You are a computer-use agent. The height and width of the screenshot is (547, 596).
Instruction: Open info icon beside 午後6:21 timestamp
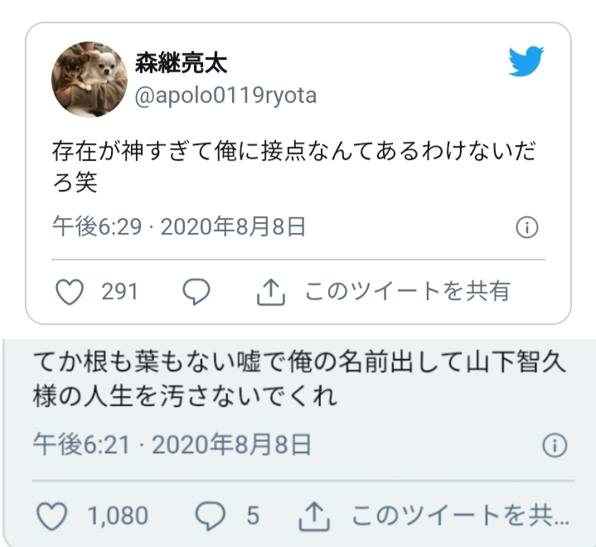coord(555,445)
